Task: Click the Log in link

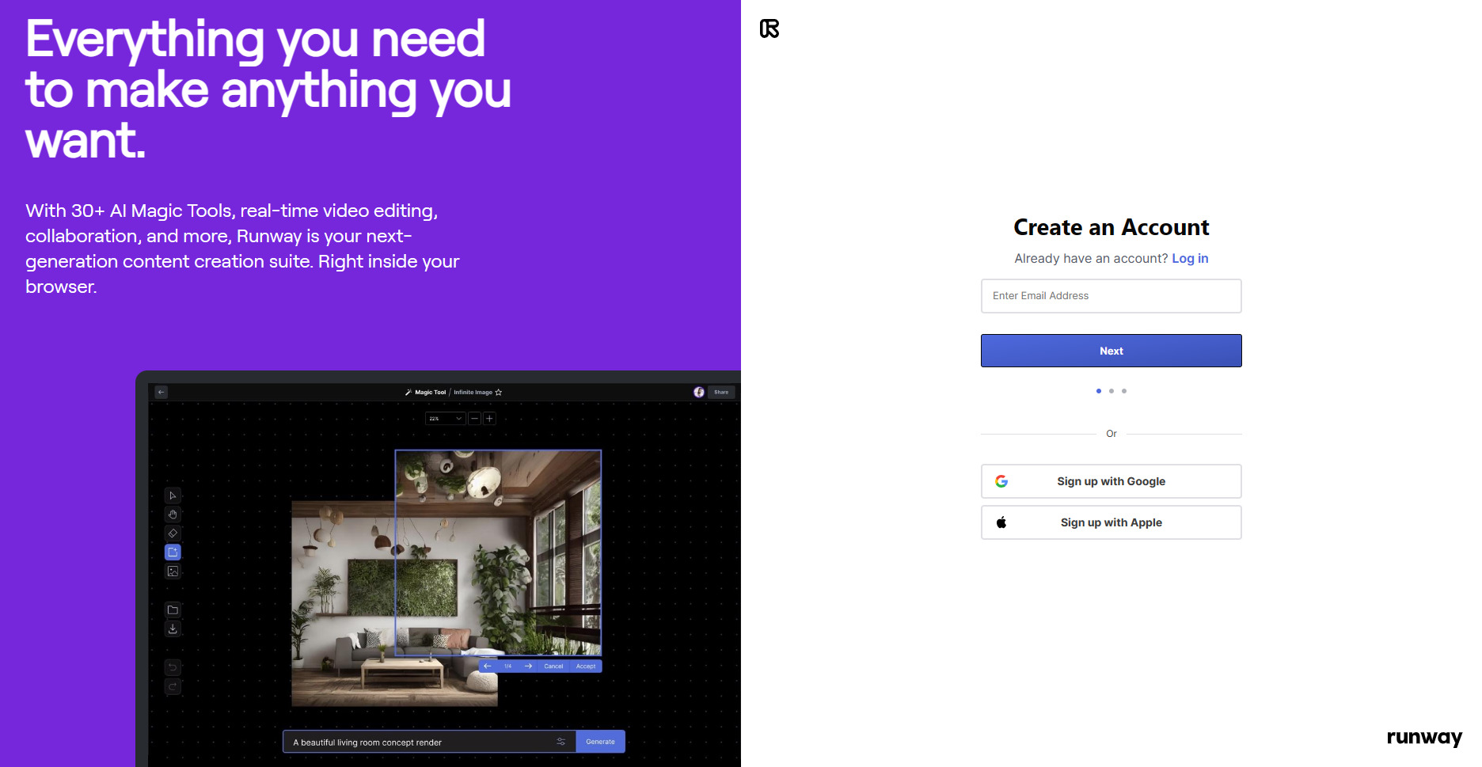Action: [1190, 259]
